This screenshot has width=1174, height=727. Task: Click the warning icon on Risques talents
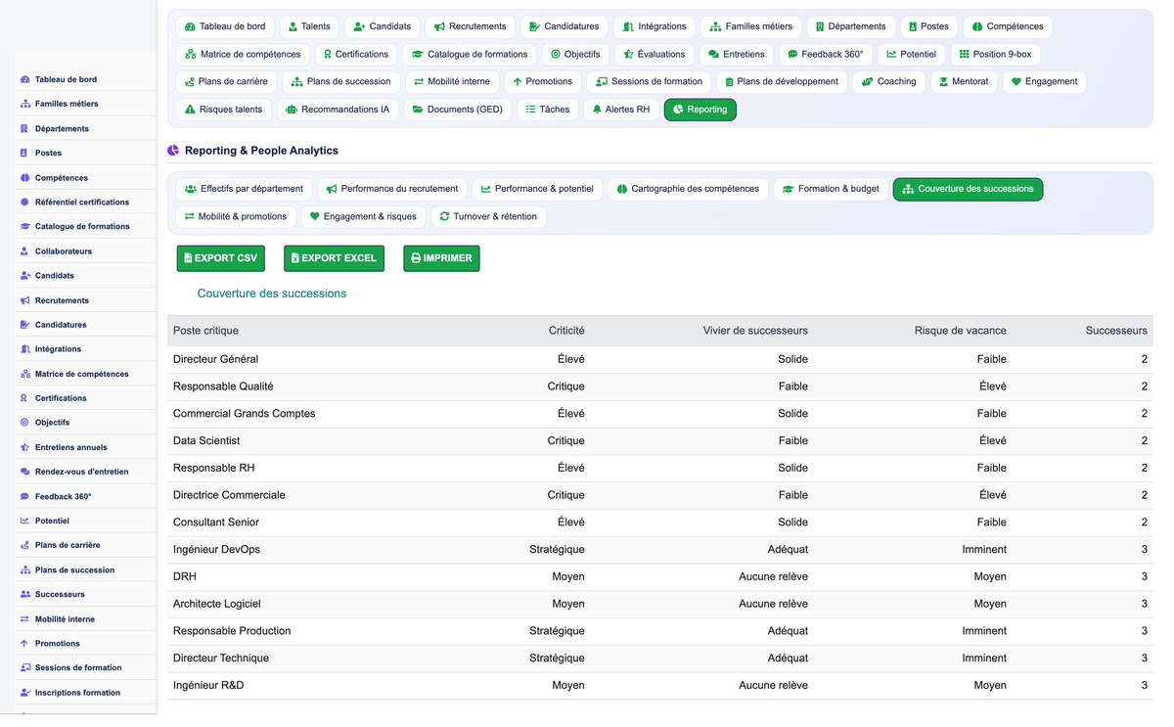coord(190,110)
